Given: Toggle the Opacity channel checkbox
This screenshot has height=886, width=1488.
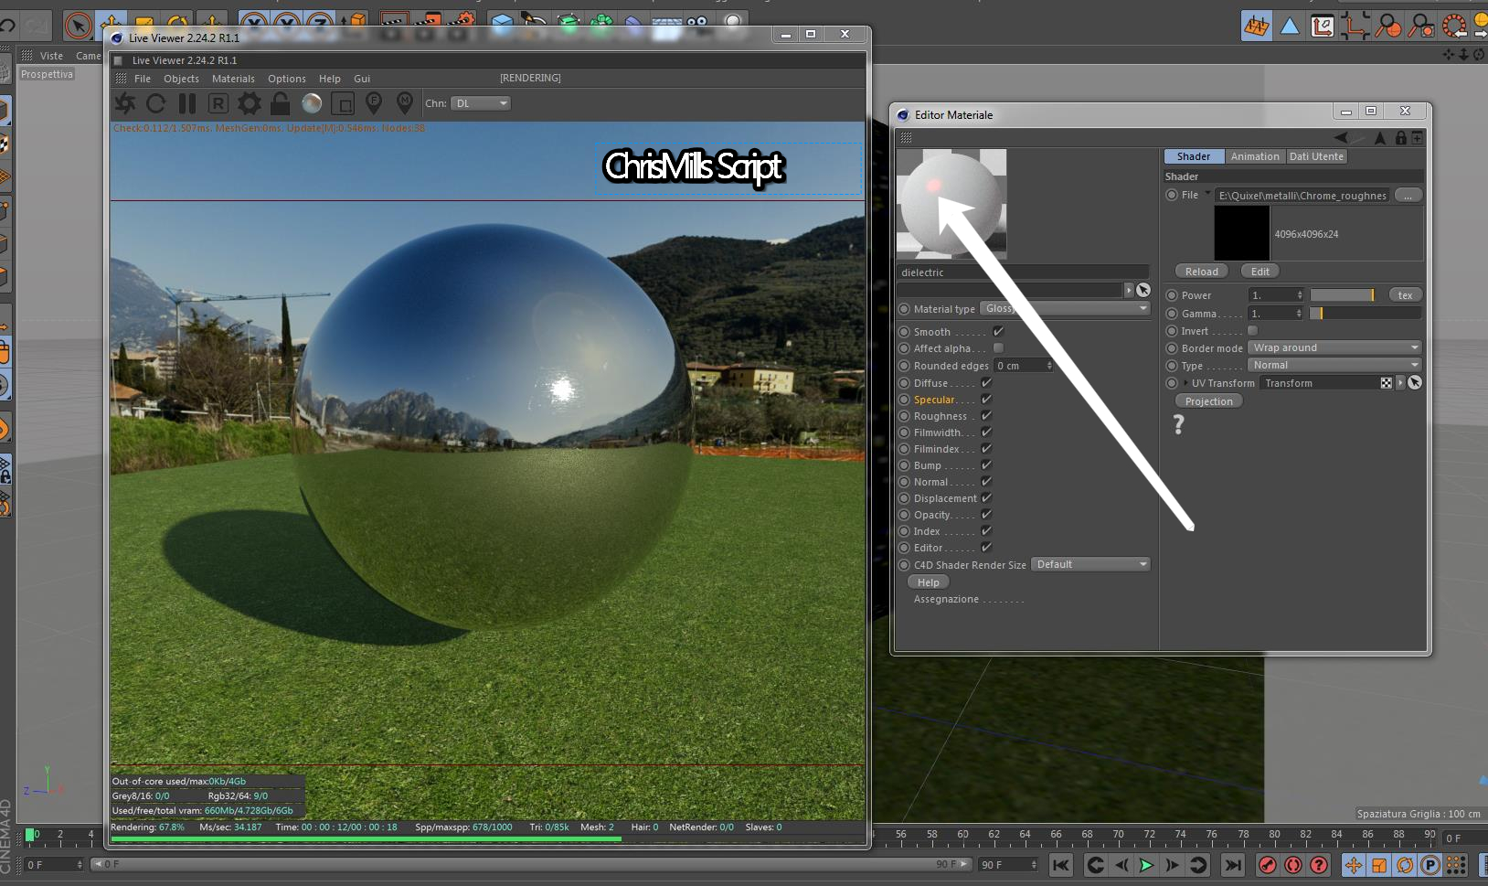Looking at the screenshot, I should pyautogui.click(x=986, y=515).
